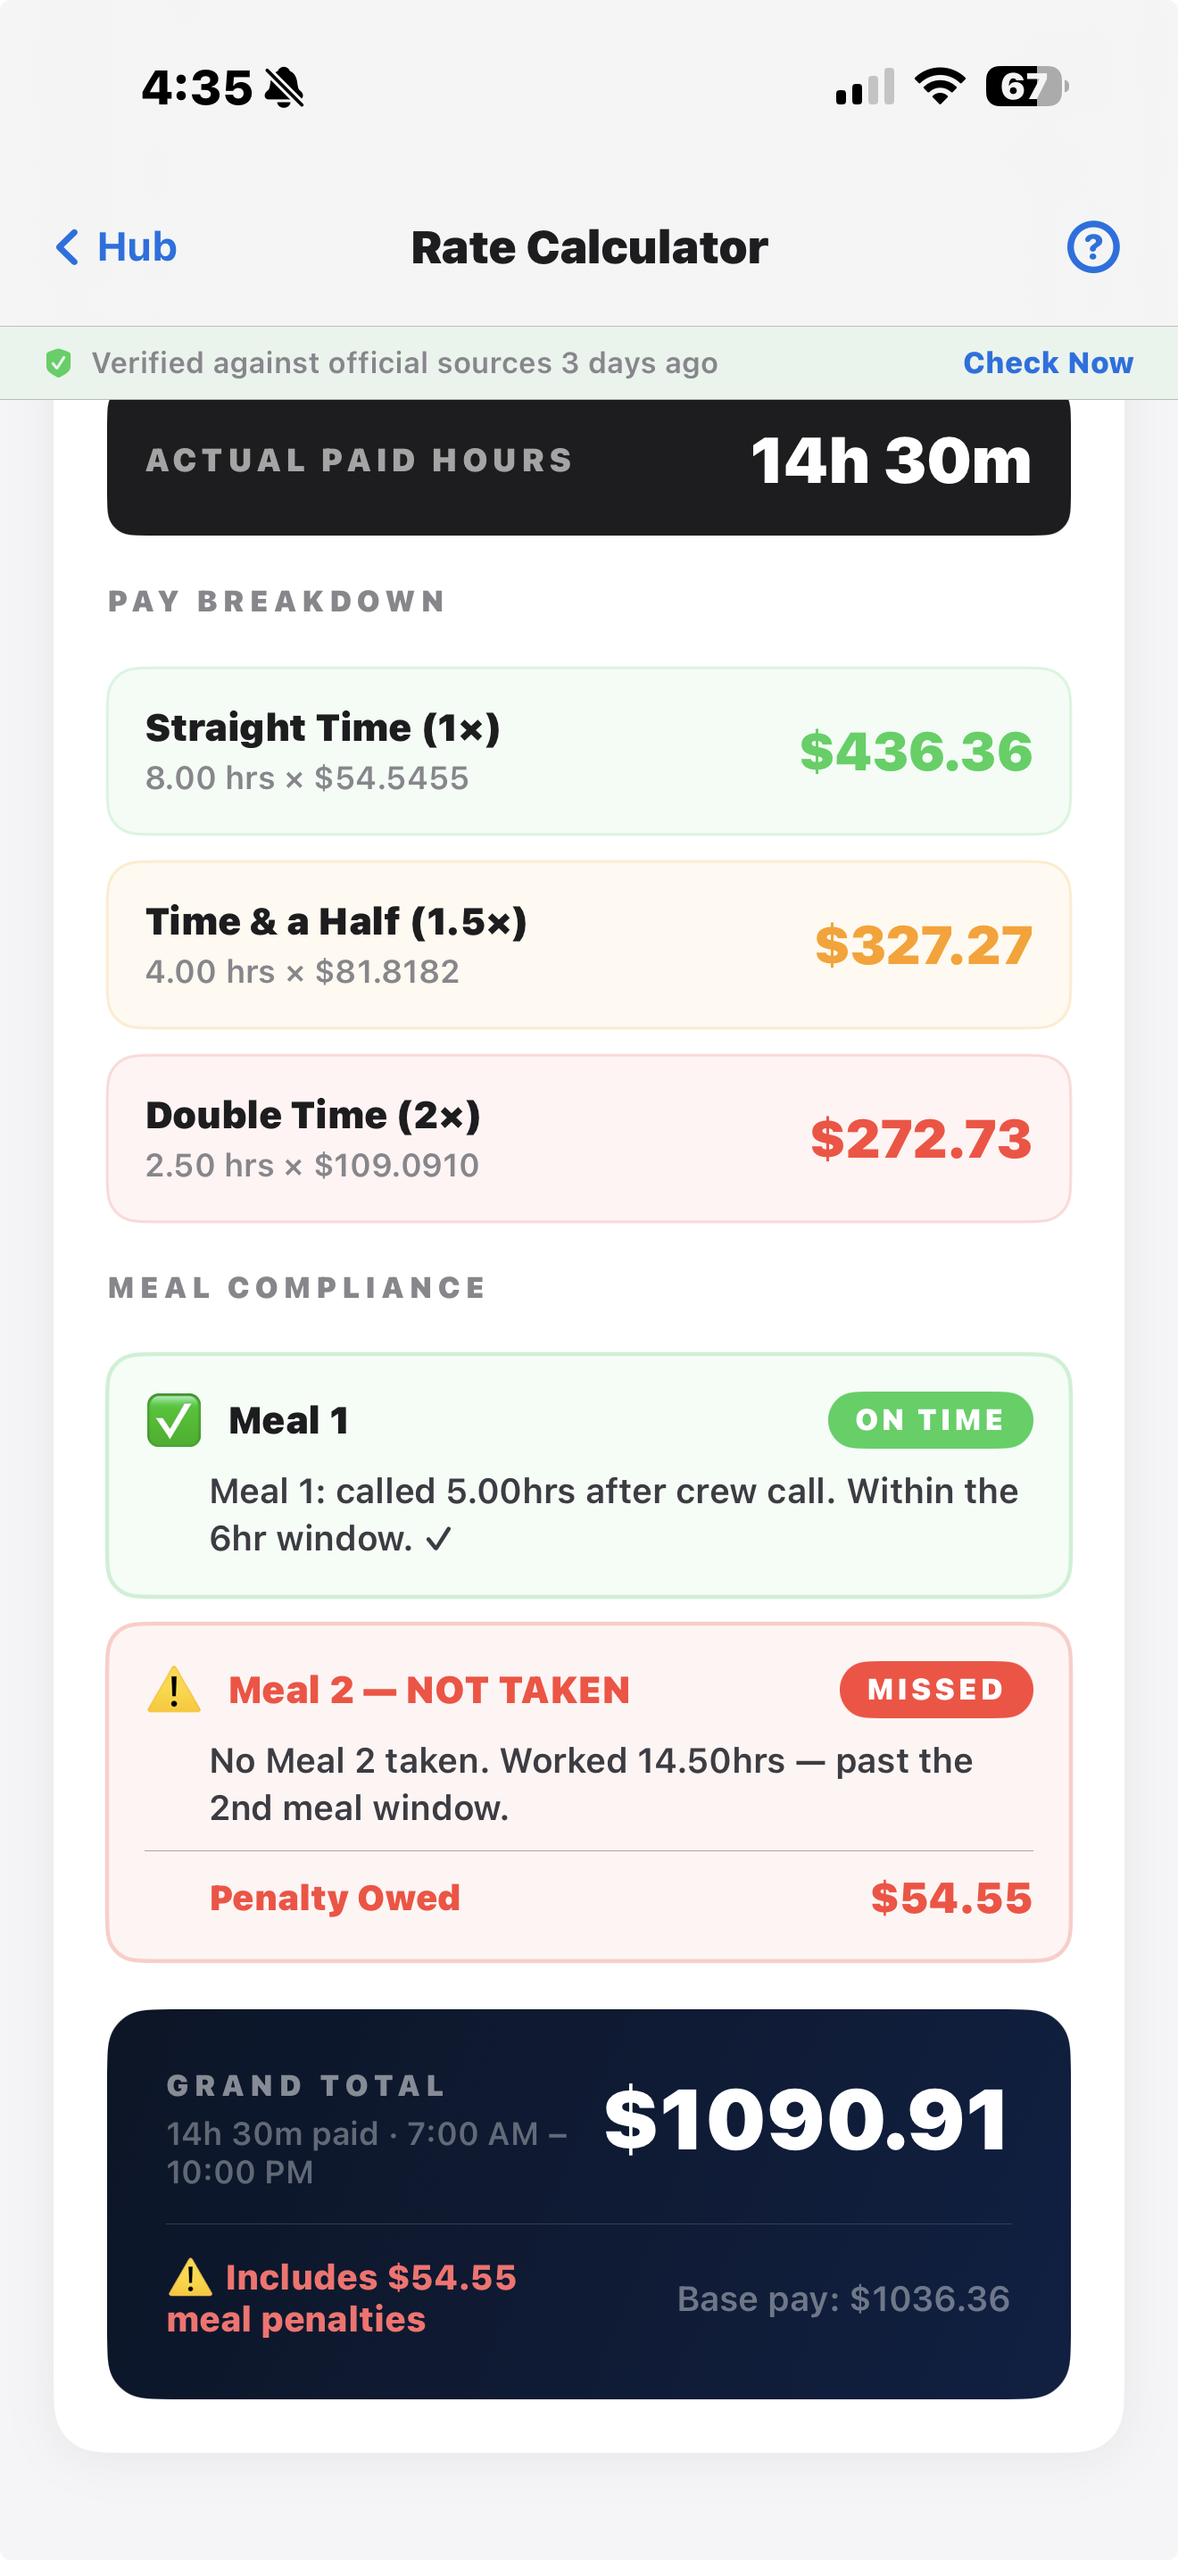Tap the Meal 2 warning triangle icon
This screenshot has width=1178, height=2560.
(174, 1690)
